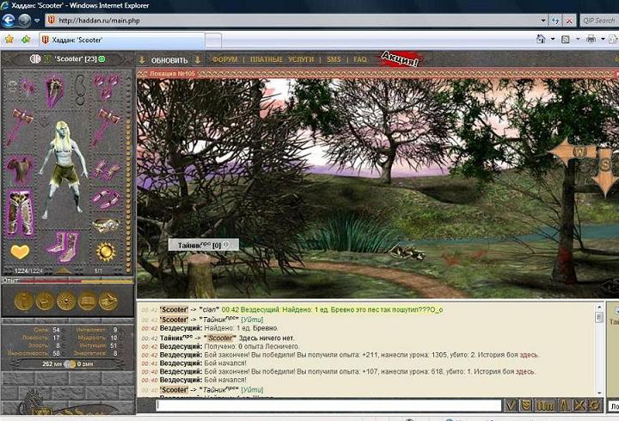Screen dimensions: 619x421
Task: Click the Add to Favorites icon
Action: [x=26, y=40]
